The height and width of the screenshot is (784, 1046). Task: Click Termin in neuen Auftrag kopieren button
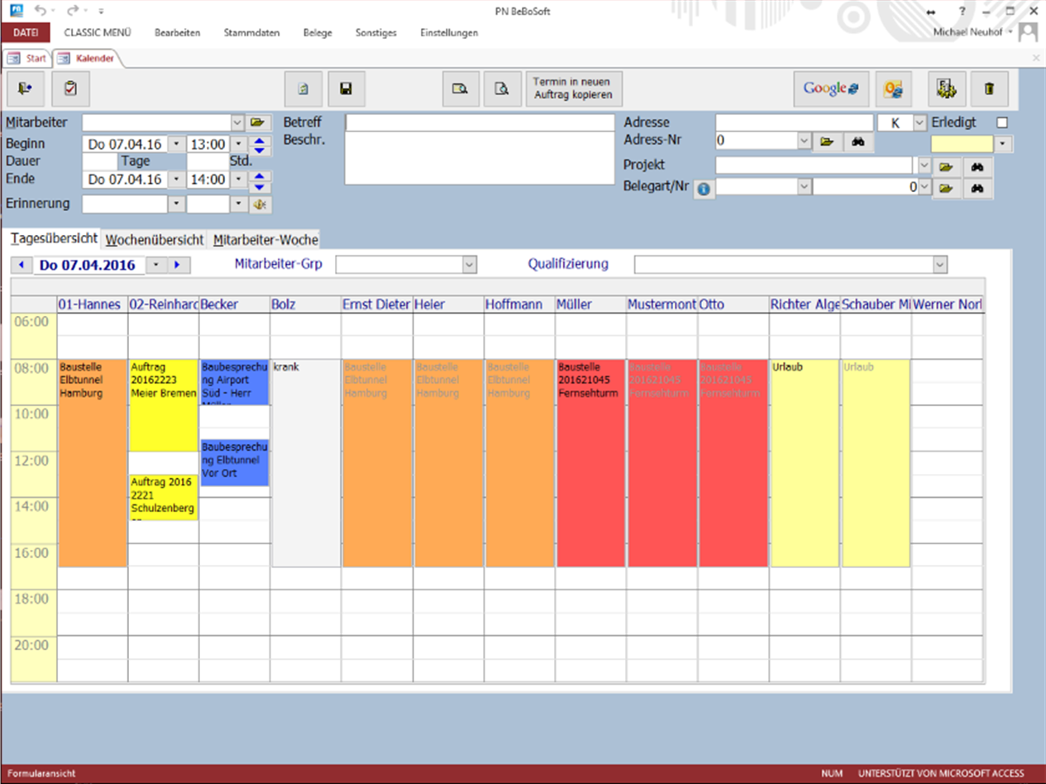573,88
